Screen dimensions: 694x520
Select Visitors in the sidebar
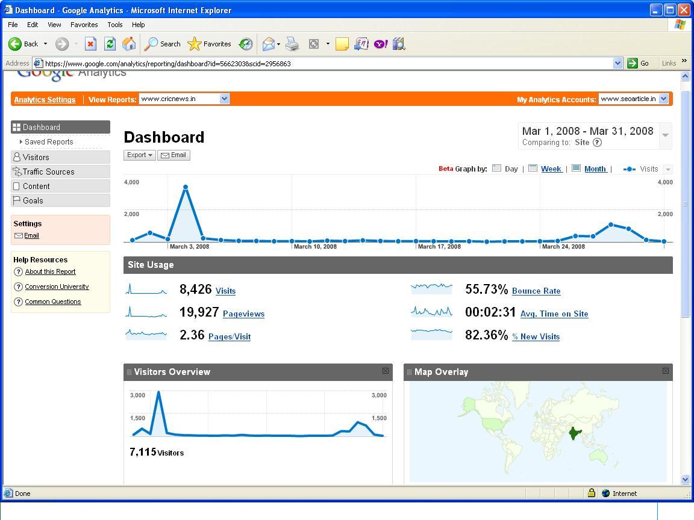click(x=61, y=157)
